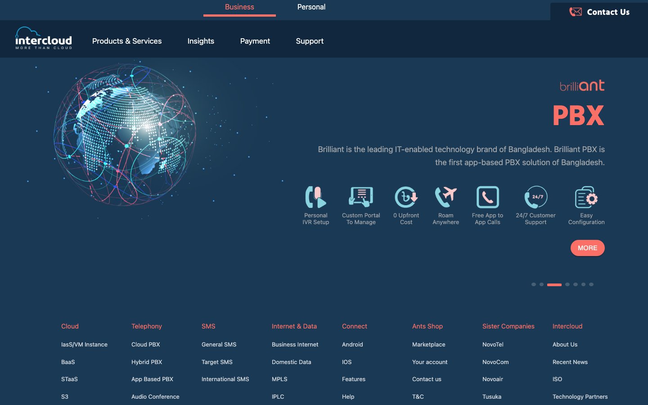Click the Custom Portal To Manage icon
This screenshot has width=648, height=405.
tap(361, 197)
